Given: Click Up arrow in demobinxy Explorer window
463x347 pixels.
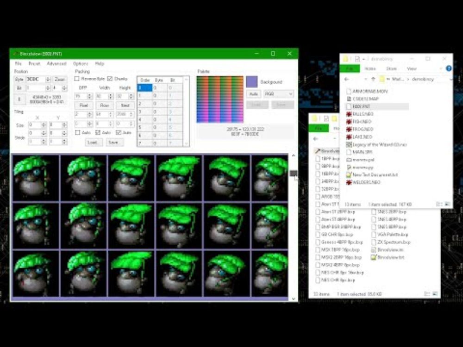Looking at the screenshot, I should (373, 79).
